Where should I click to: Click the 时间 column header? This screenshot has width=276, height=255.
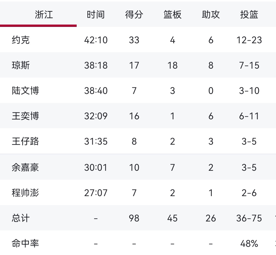coord(96,15)
